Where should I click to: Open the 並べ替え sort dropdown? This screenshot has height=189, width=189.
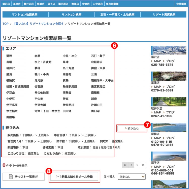click(132, 177)
